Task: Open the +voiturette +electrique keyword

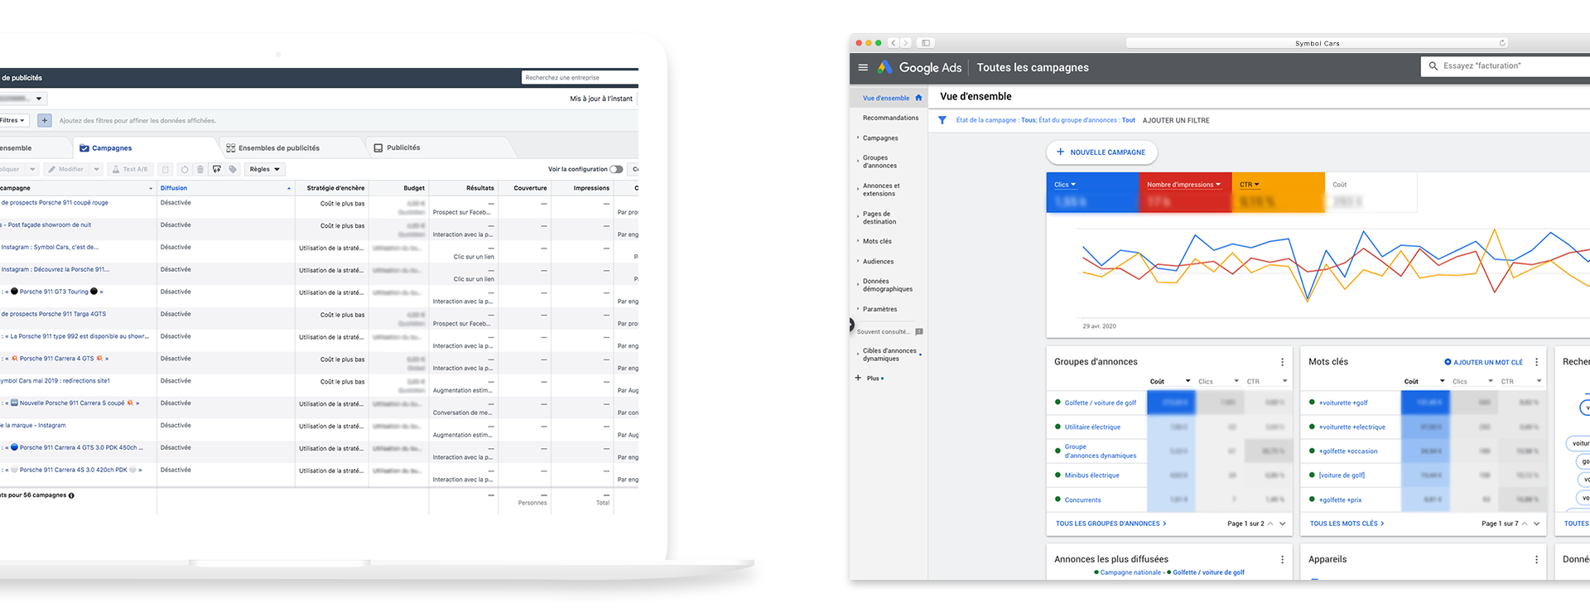Action: pos(1351,427)
